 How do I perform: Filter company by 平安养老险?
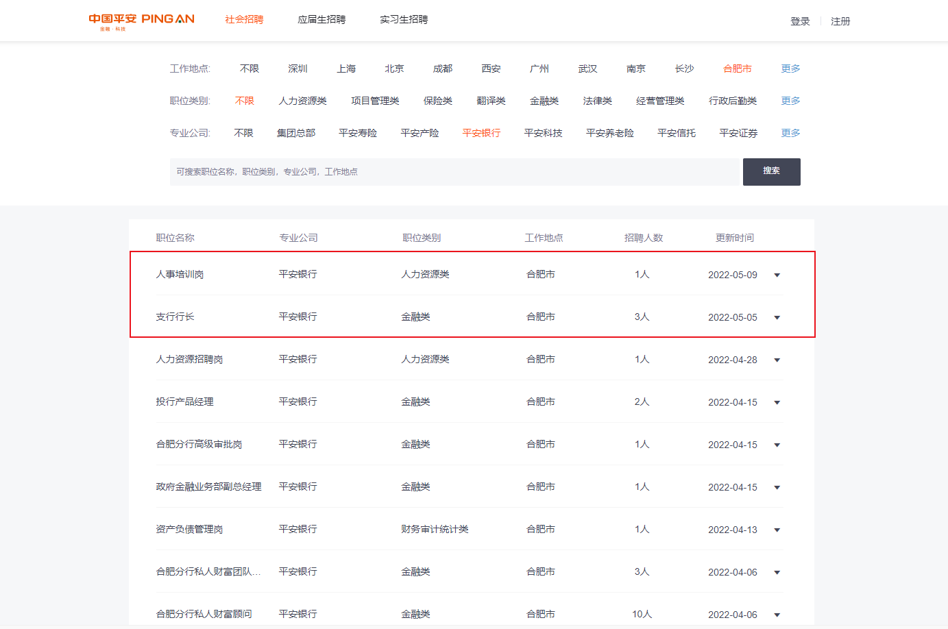tap(610, 133)
